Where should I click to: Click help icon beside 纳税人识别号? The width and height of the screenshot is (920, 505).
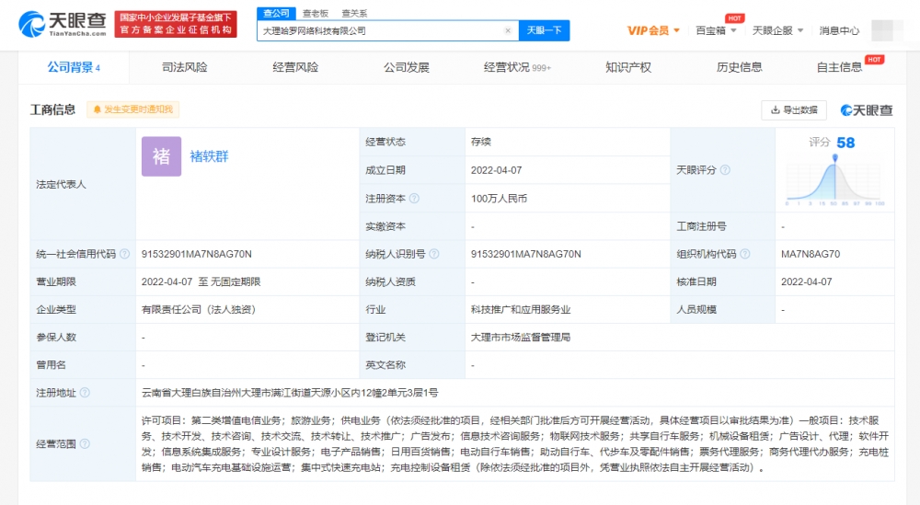434,254
